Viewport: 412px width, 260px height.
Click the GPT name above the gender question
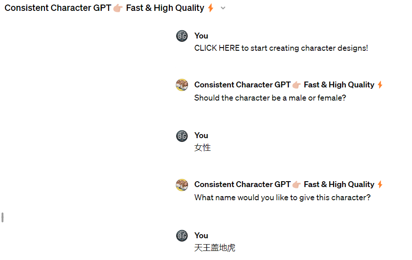(x=242, y=85)
